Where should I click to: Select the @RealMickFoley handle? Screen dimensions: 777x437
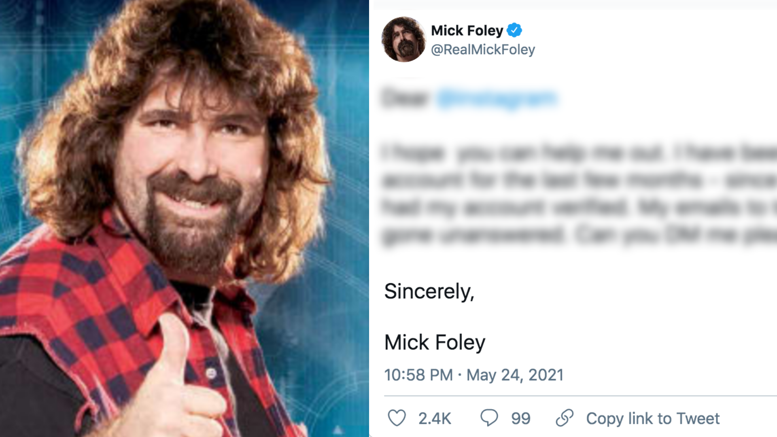coord(482,50)
